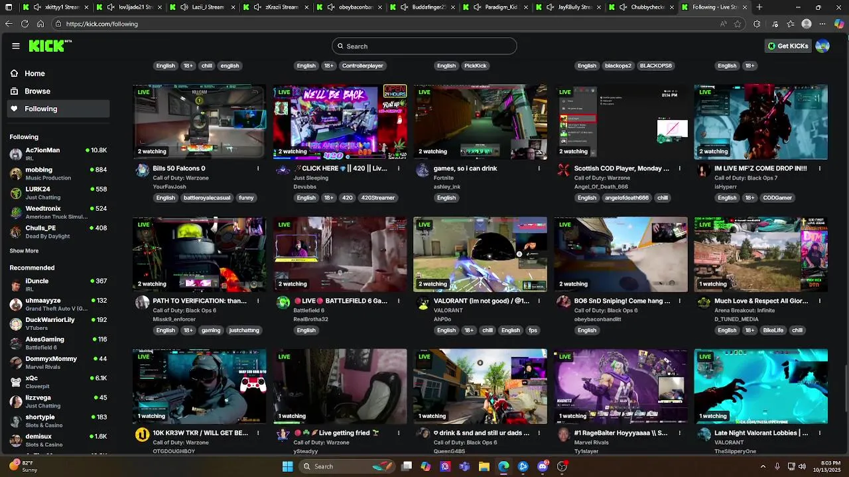Image resolution: width=849 pixels, height=477 pixels.
Task: Click OTGDOUGHBOY channel avatar
Action: 142,435
